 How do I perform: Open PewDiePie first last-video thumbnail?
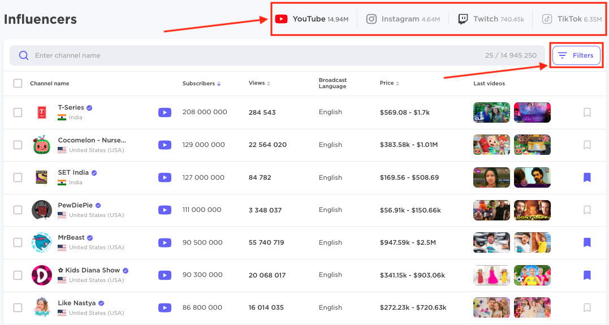point(492,210)
